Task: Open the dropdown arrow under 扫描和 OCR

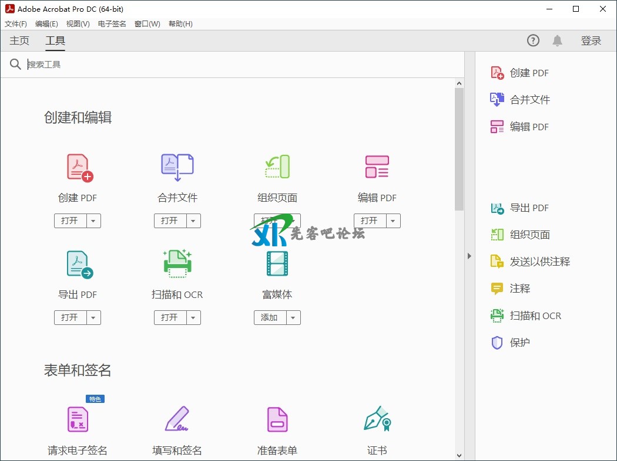Action: pyautogui.click(x=194, y=318)
